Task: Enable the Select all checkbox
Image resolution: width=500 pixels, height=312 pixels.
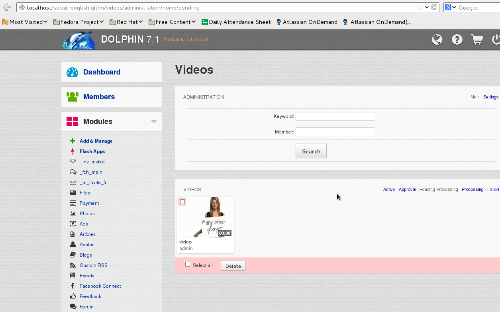Action: click(x=188, y=265)
